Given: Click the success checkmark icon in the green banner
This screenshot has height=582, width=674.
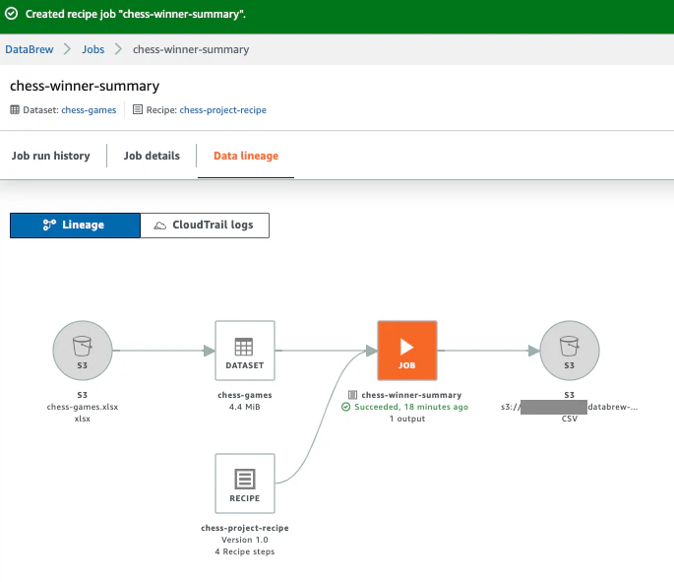Looking at the screenshot, I should (x=12, y=14).
